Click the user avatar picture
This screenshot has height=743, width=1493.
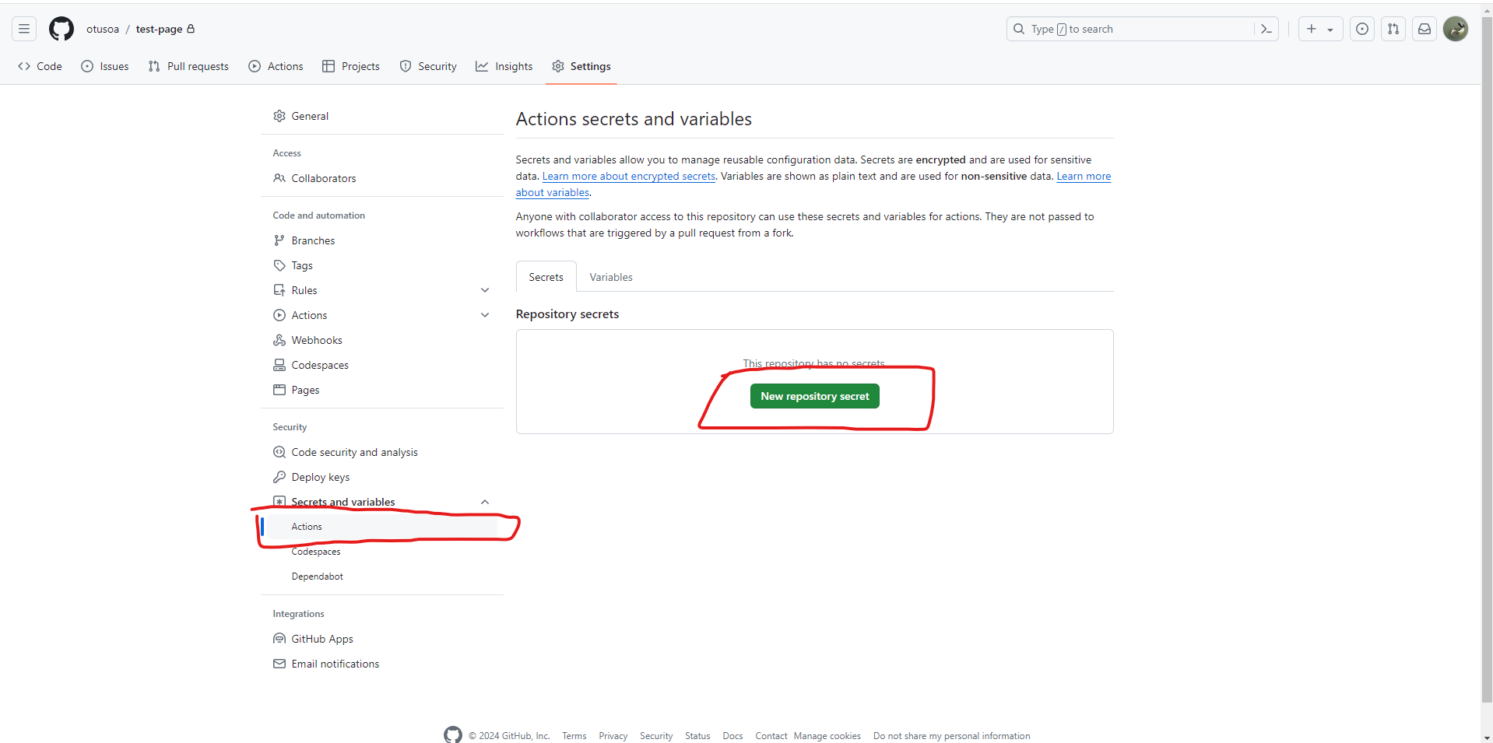pyautogui.click(x=1455, y=29)
